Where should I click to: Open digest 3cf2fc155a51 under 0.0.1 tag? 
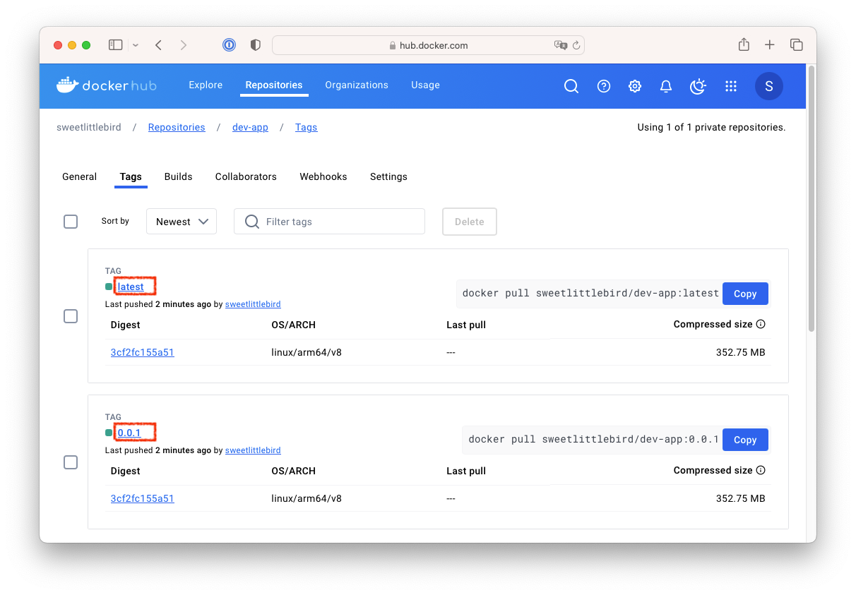click(143, 498)
